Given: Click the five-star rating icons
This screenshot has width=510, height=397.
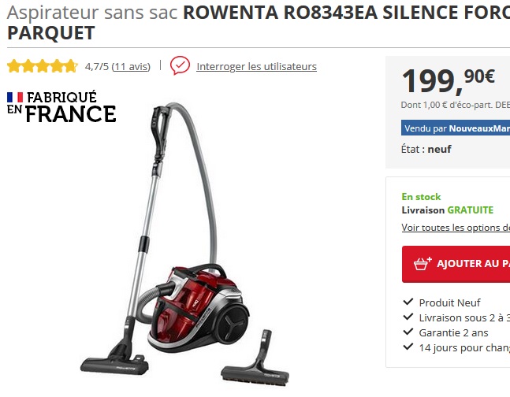Looking at the screenshot, I should pyautogui.click(x=43, y=66).
